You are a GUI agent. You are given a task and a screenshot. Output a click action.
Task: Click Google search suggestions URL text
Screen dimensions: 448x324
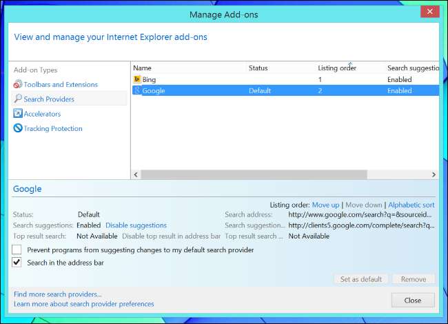[361, 225]
